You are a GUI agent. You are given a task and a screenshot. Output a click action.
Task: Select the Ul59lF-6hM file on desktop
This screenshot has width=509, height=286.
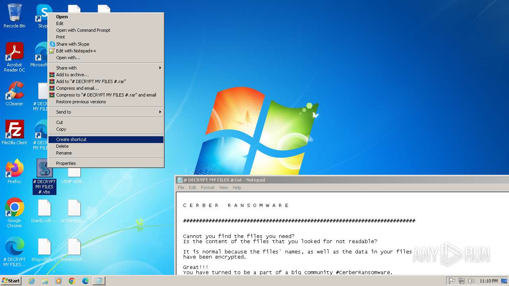[74, 176]
